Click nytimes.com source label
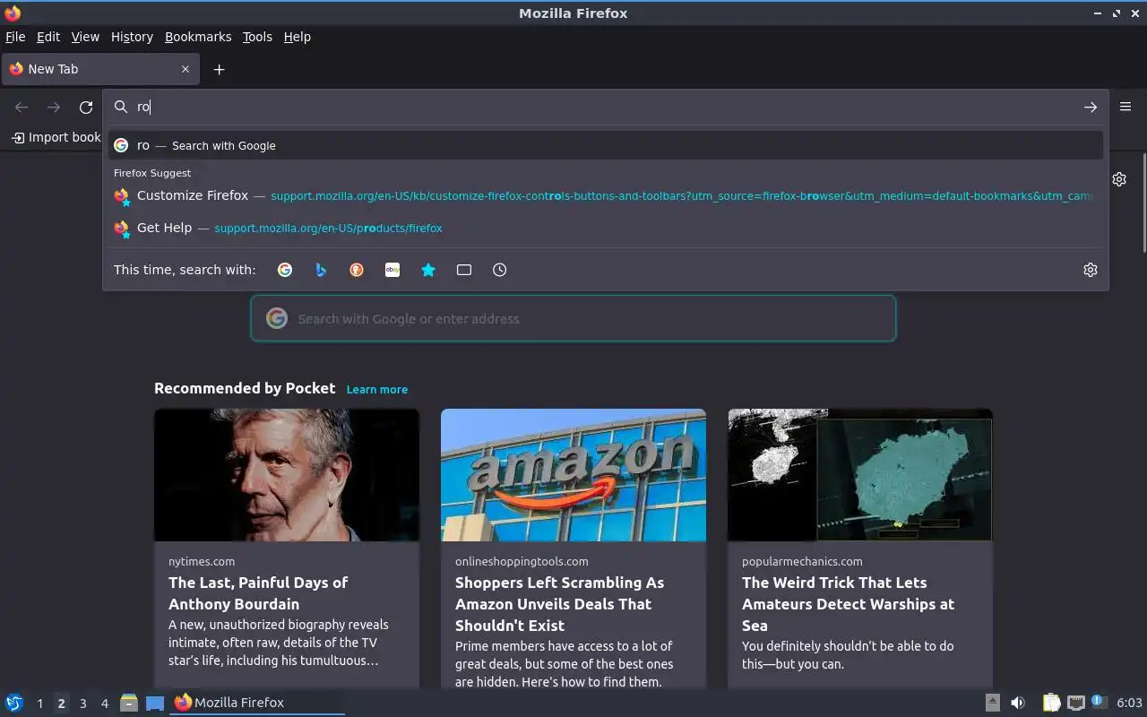 [x=202, y=561]
